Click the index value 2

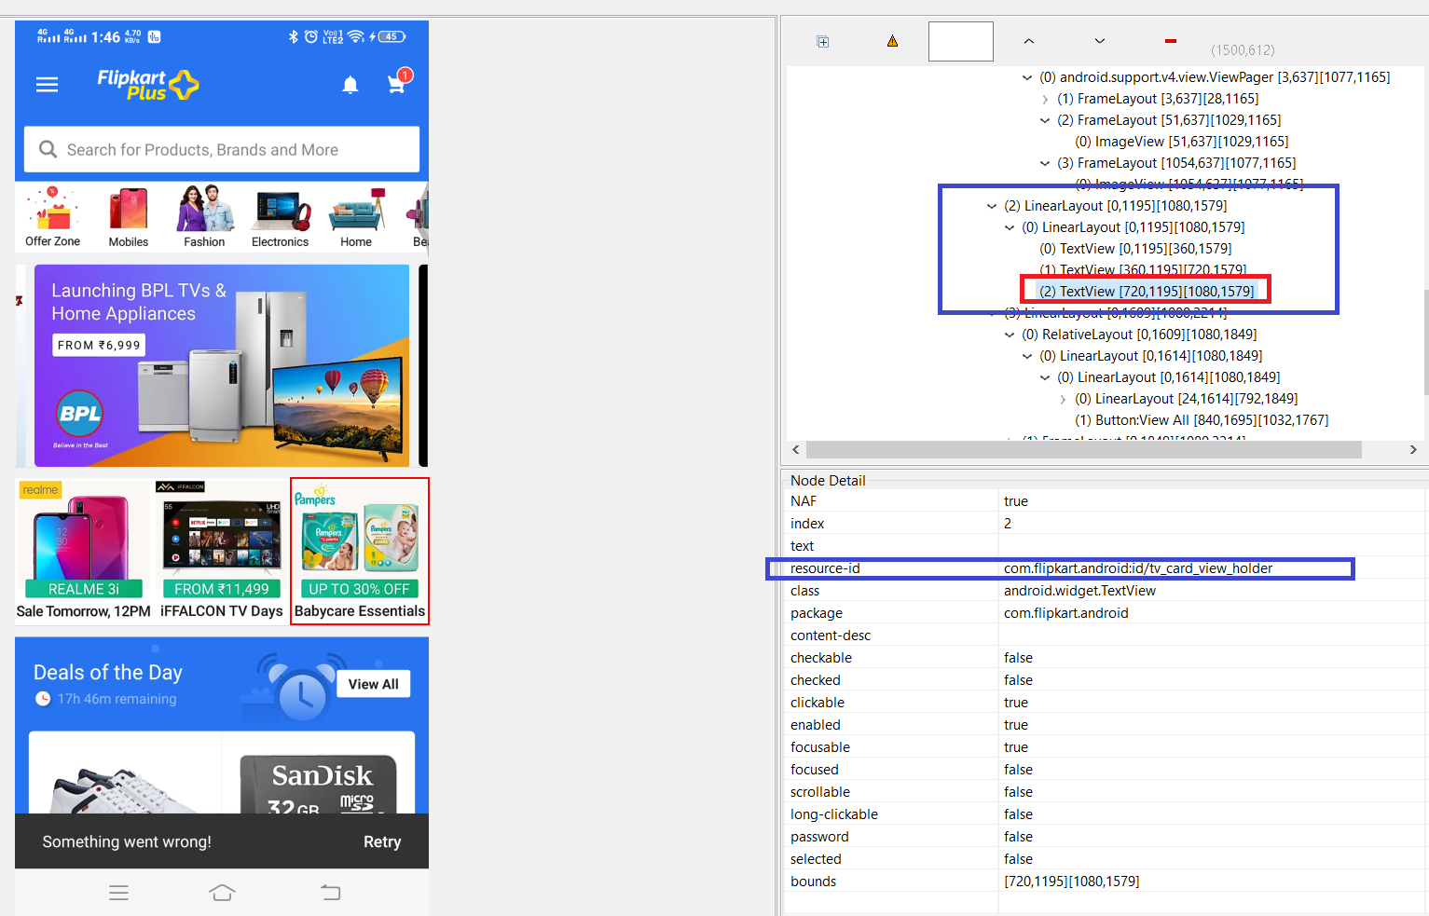[1008, 524]
